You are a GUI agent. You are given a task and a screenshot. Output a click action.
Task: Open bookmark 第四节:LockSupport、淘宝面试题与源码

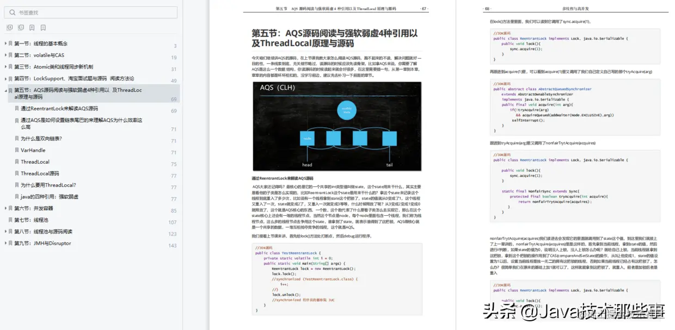[x=74, y=79]
